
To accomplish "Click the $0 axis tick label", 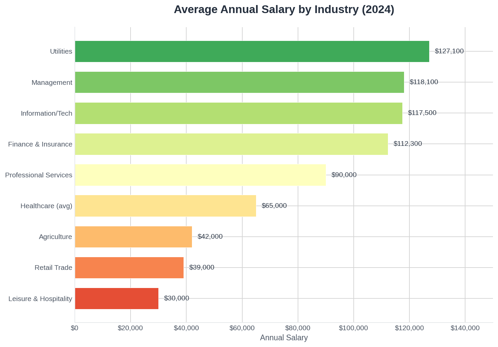I will [x=74, y=328].
